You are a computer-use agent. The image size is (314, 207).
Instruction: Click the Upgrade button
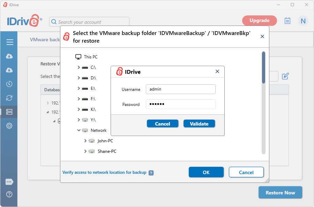(259, 21)
